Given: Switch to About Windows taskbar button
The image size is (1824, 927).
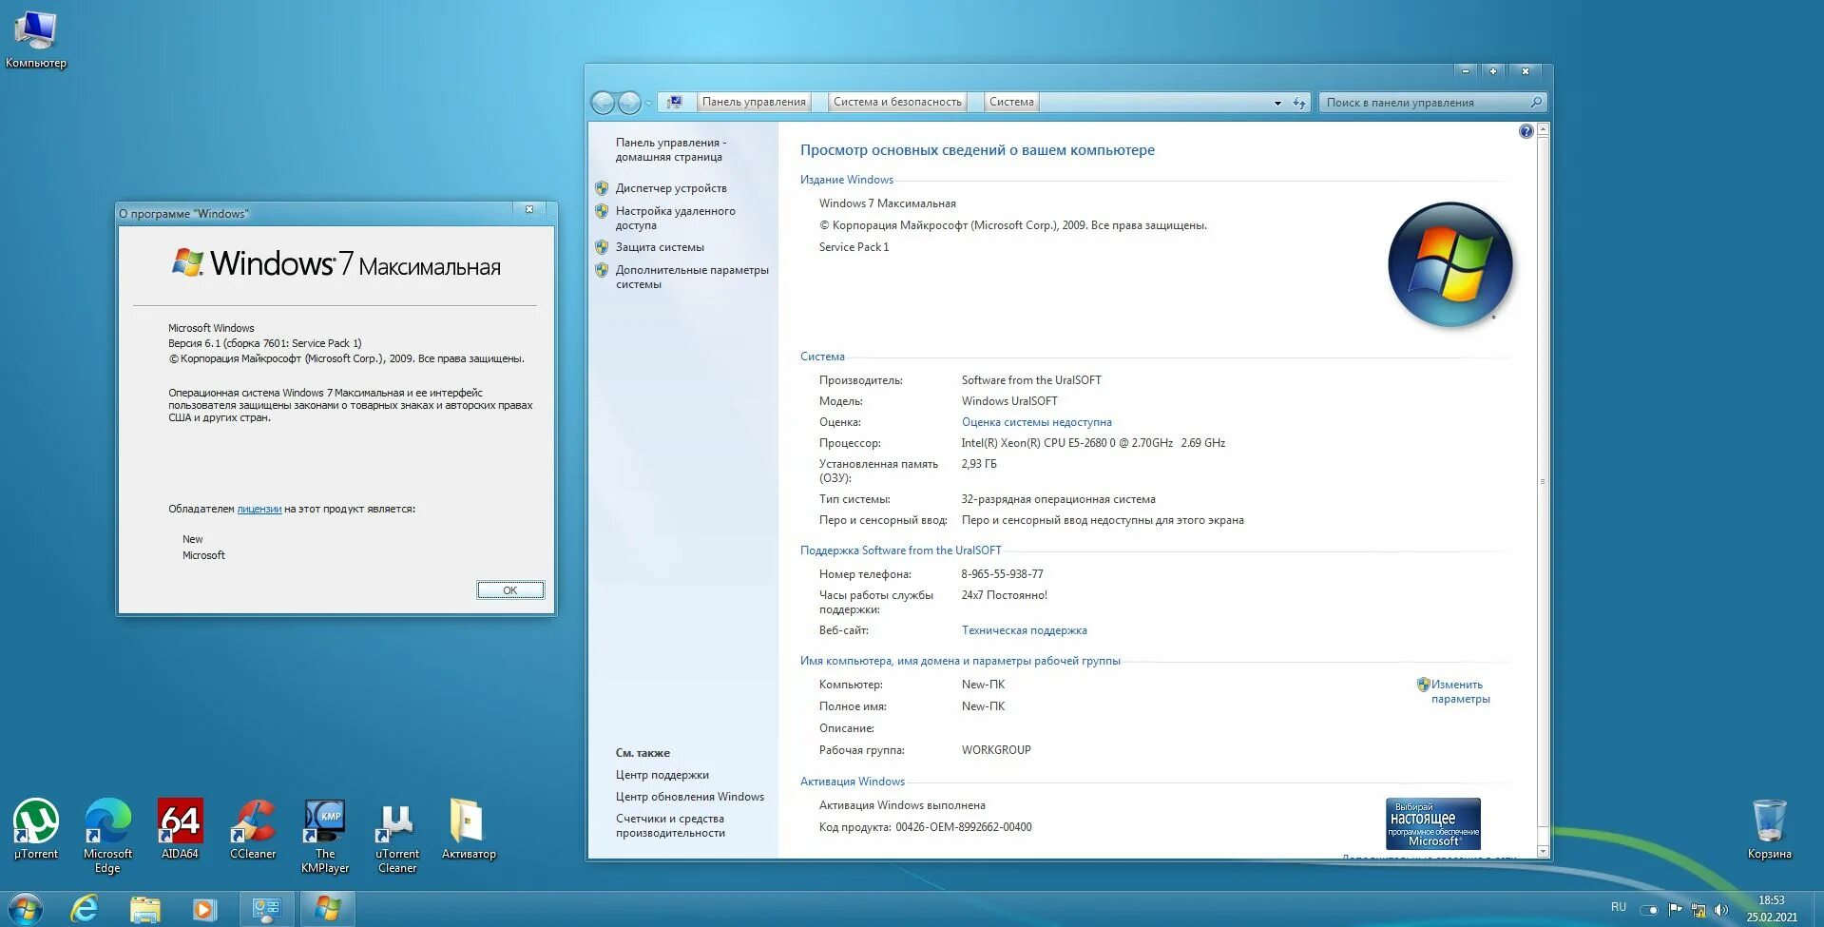Looking at the screenshot, I should 328,909.
